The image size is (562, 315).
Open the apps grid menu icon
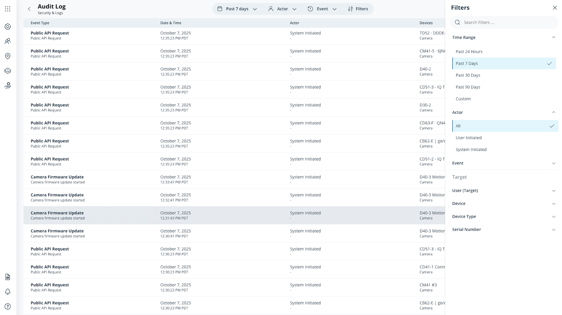point(8,9)
